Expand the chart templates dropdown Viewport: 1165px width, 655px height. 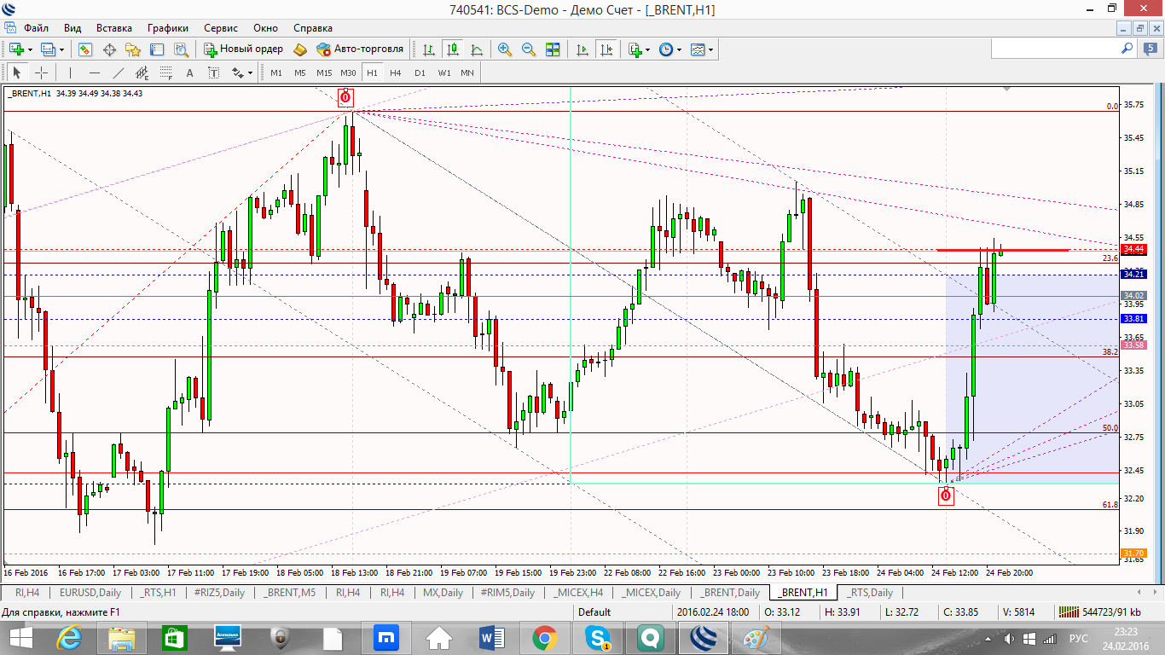coord(710,49)
